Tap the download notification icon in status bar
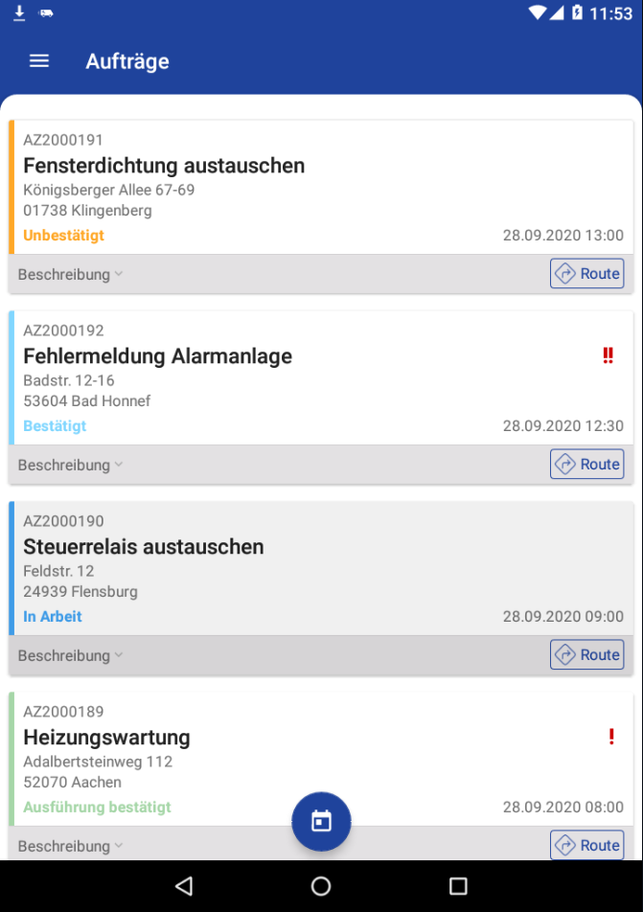643x912 pixels. 19,13
